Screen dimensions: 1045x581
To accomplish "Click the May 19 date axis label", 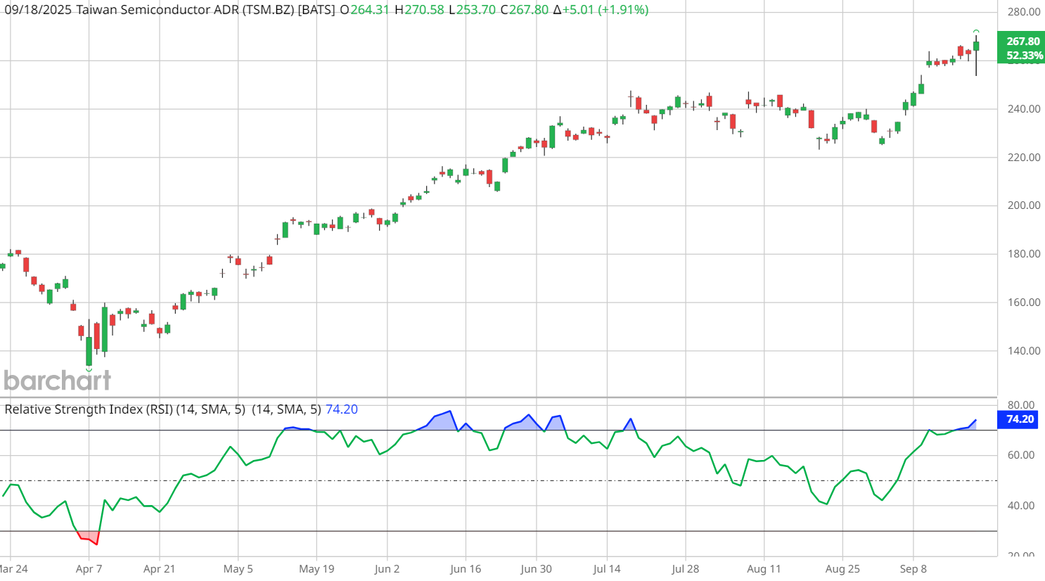I will pyautogui.click(x=316, y=569).
